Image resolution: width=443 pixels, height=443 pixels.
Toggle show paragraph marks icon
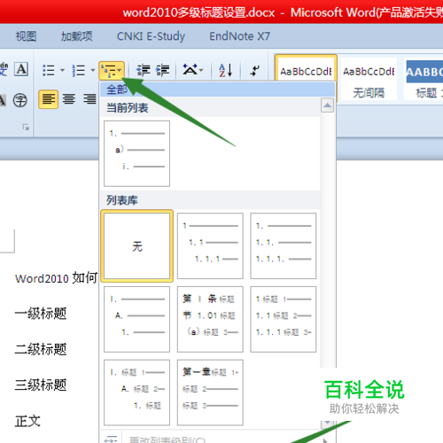[x=255, y=71]
